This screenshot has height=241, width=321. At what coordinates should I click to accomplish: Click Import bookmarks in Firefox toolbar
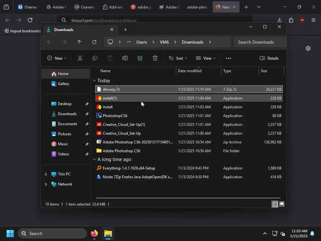point(22,31)
